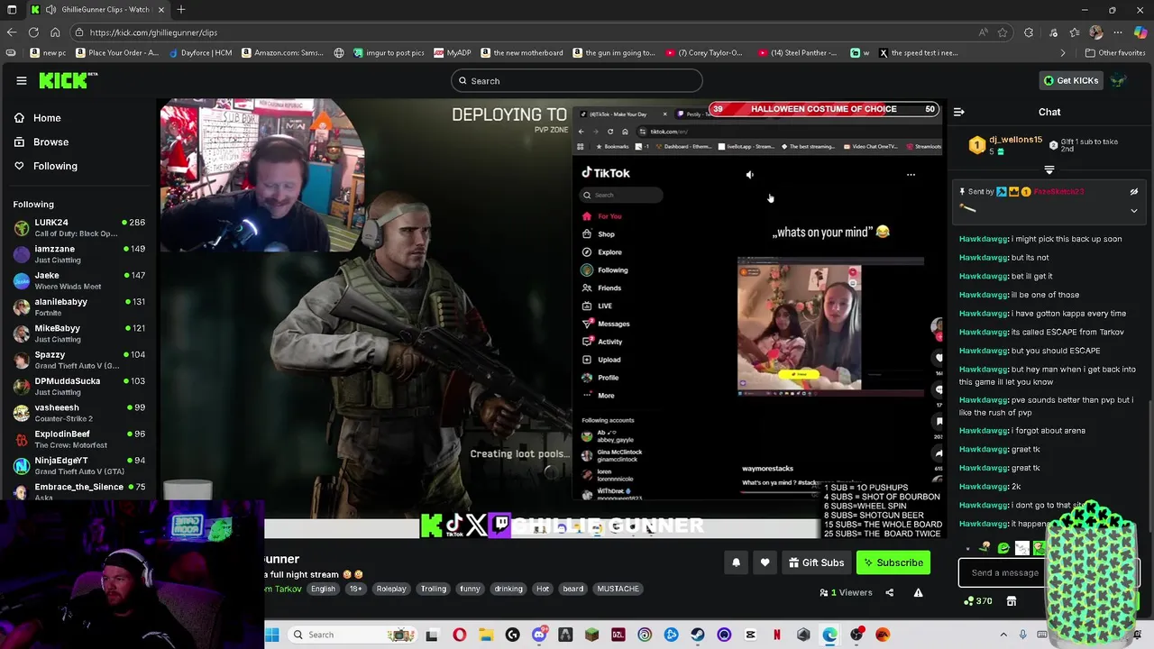The width and height of the screenshot is (1154, 649).
Task: Open Jaeke channel in Following list
Action: pyautogui.click(x=79, y=280)
